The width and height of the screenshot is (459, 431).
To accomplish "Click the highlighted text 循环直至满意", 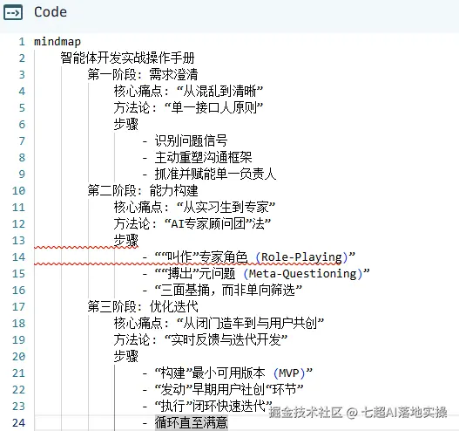I will [191, 423].
